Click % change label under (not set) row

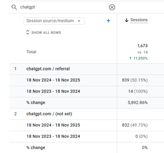[x=36, y=148]
